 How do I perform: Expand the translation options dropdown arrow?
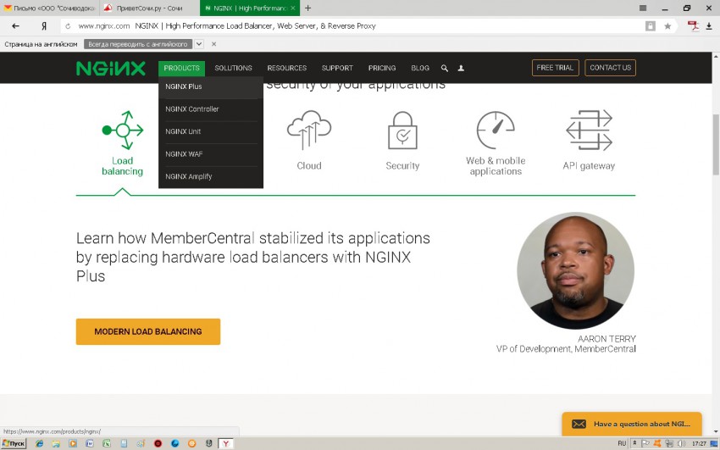coord(199,44)
